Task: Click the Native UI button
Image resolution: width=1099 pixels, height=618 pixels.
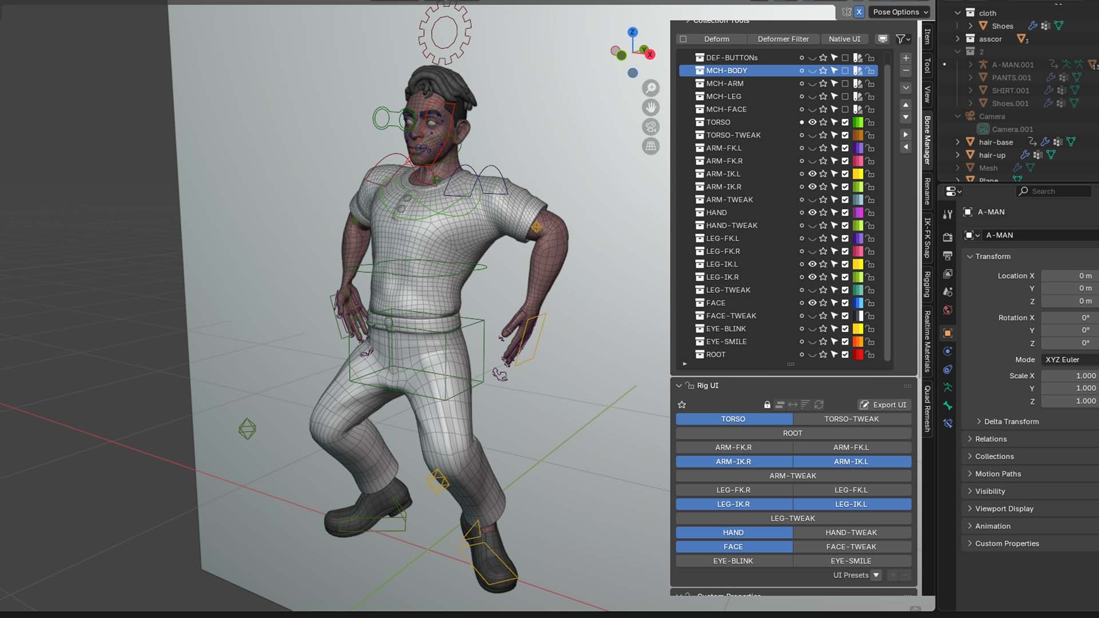Action: [x=844, y=39]
